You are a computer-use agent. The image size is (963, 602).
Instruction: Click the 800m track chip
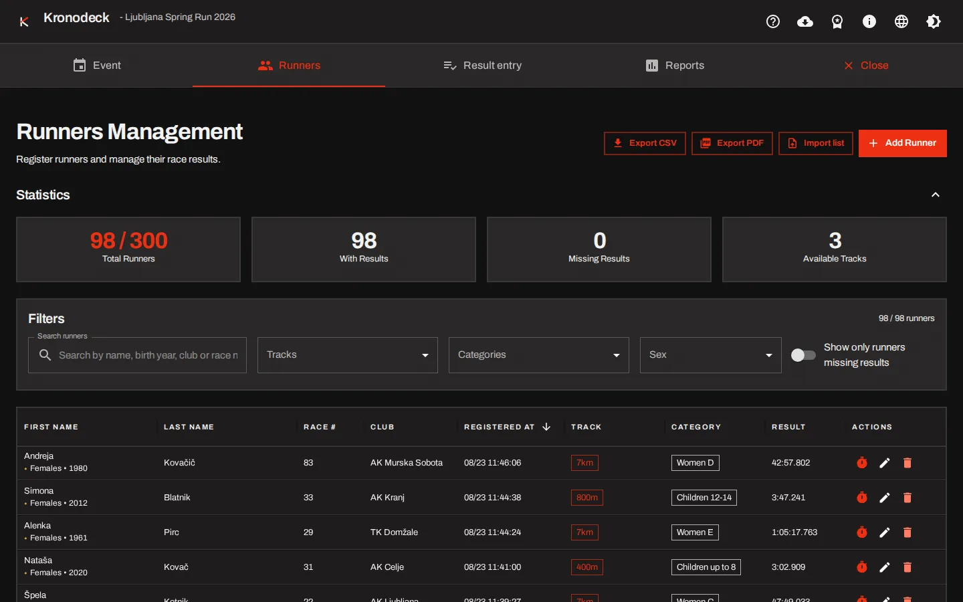[x=587, y=498]
